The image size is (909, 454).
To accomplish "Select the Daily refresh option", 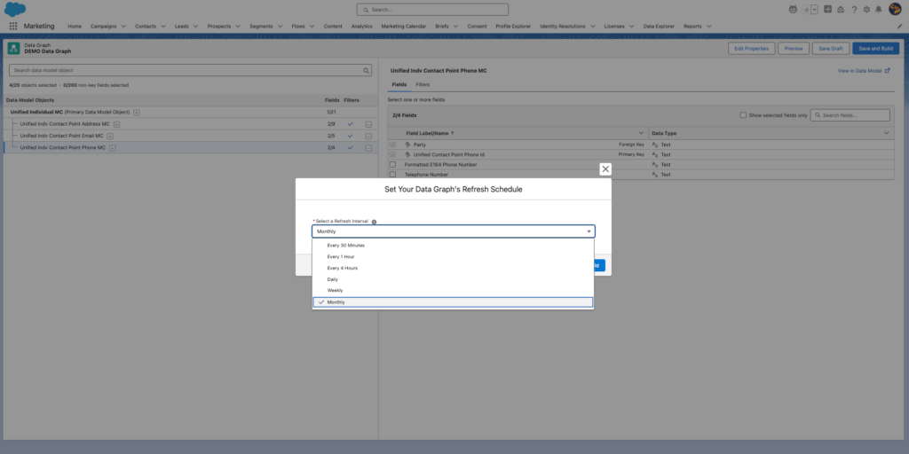I will point(333,279).
